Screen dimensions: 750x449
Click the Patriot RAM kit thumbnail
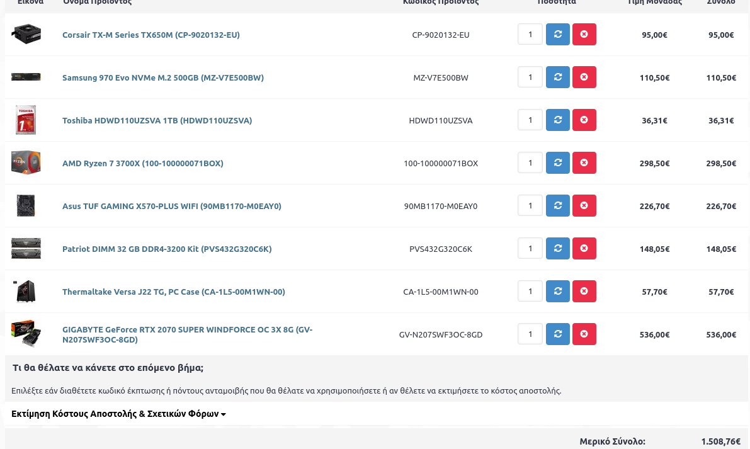tap(26, 248)
